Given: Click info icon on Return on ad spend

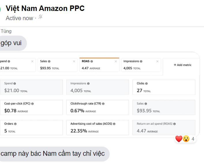Looking at the screenshot, I should [x=175, y=124].
